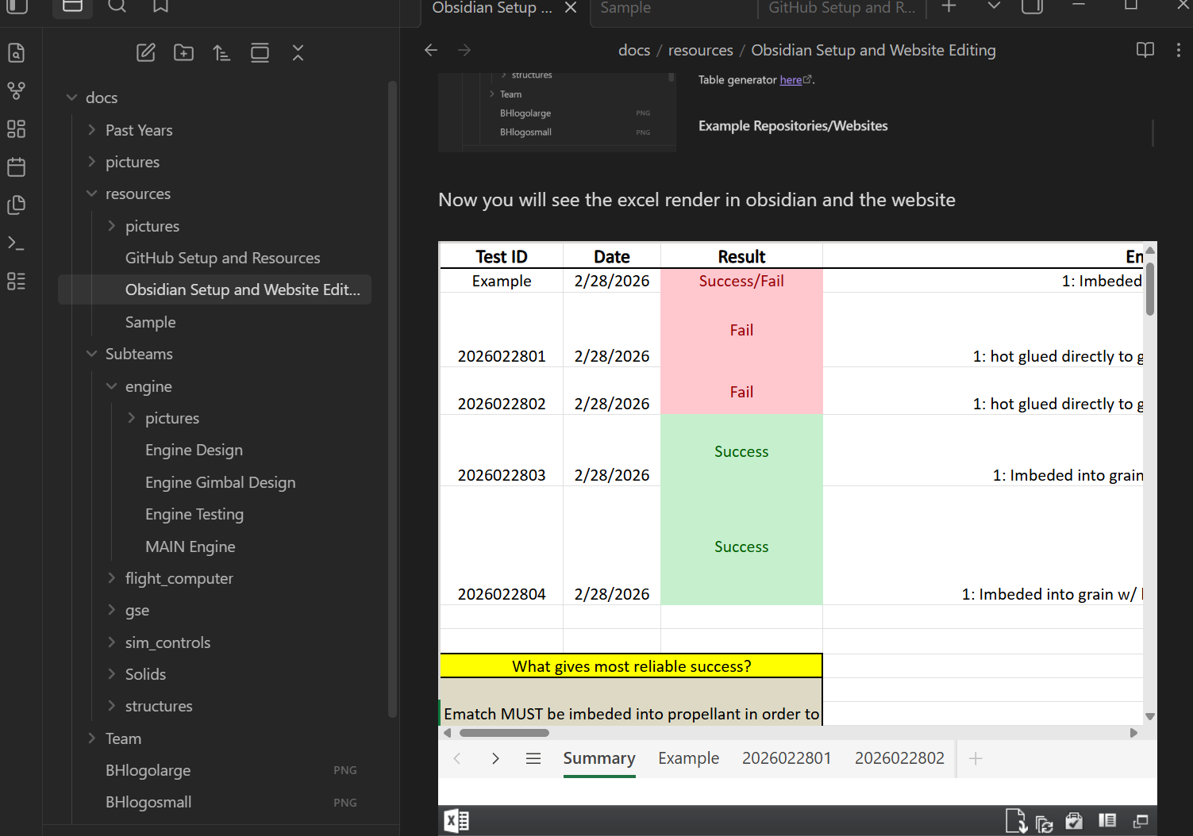
Task: Create a new note with the pencil icon
Action: (146, 53)
